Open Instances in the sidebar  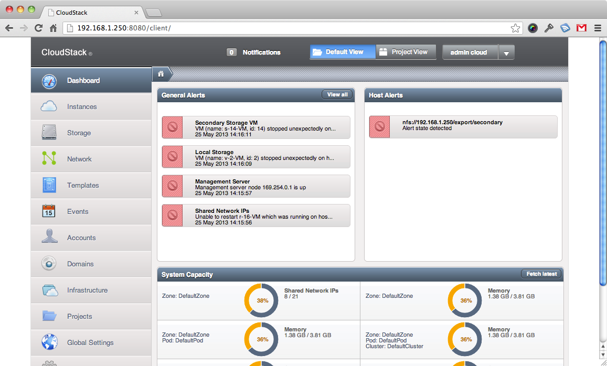91,106
